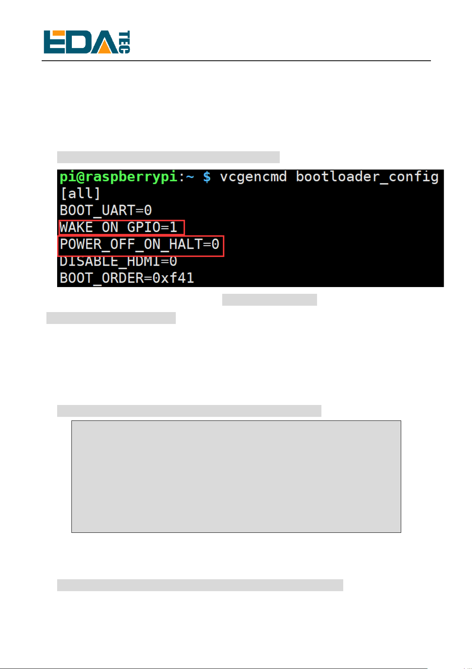The width and height of the screenshot is (473, 669).
Task: Select the [all] line in terminal
Action: tap(80, 194)
